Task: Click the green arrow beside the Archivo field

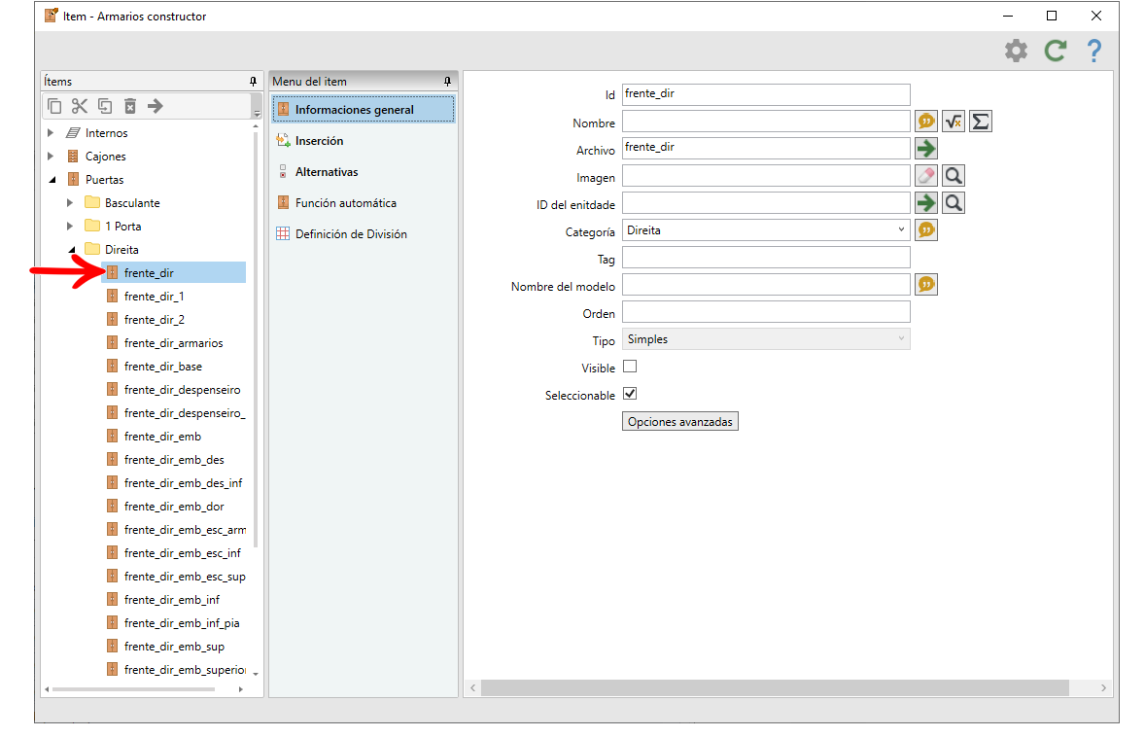Action: pyautogui.click(x=926, y=149)
